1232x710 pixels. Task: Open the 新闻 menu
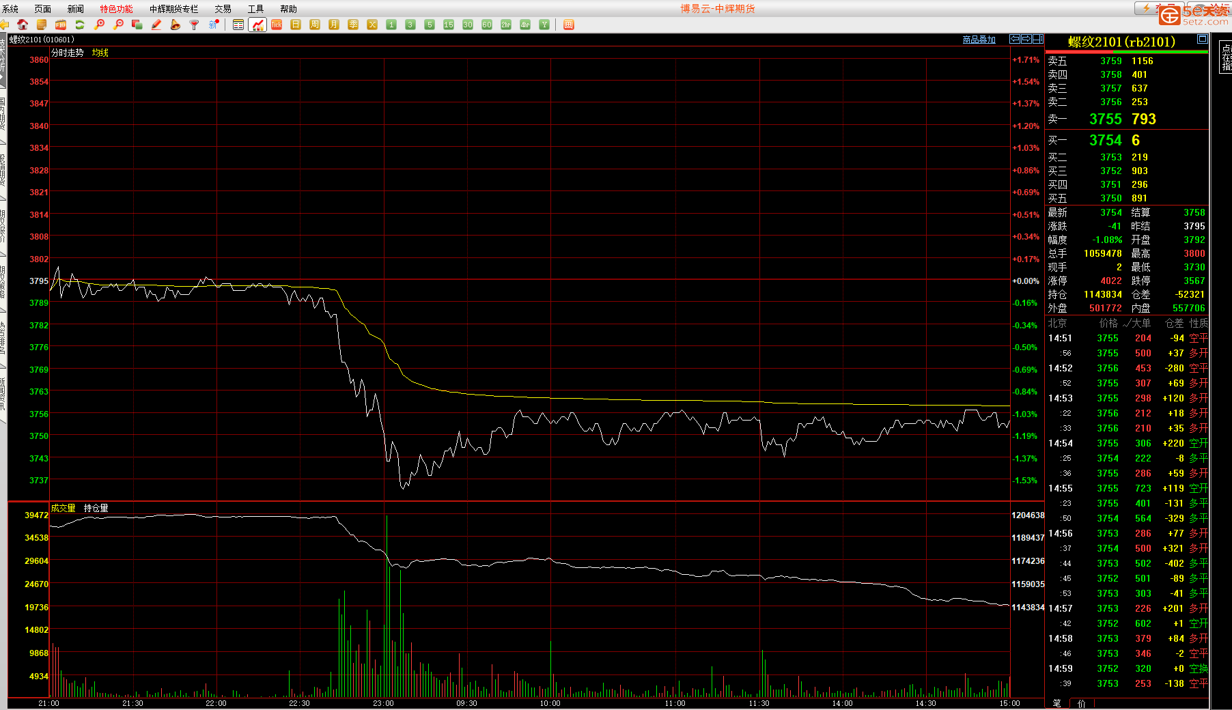pyautogui.click(x=76, y=9)
